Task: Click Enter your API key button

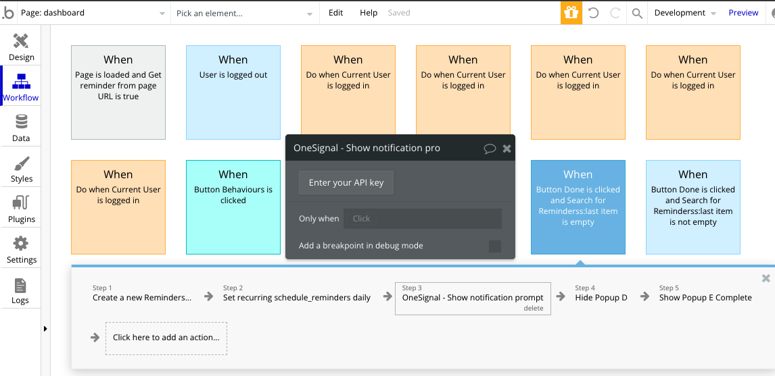Action: click(x=346, y=183)
